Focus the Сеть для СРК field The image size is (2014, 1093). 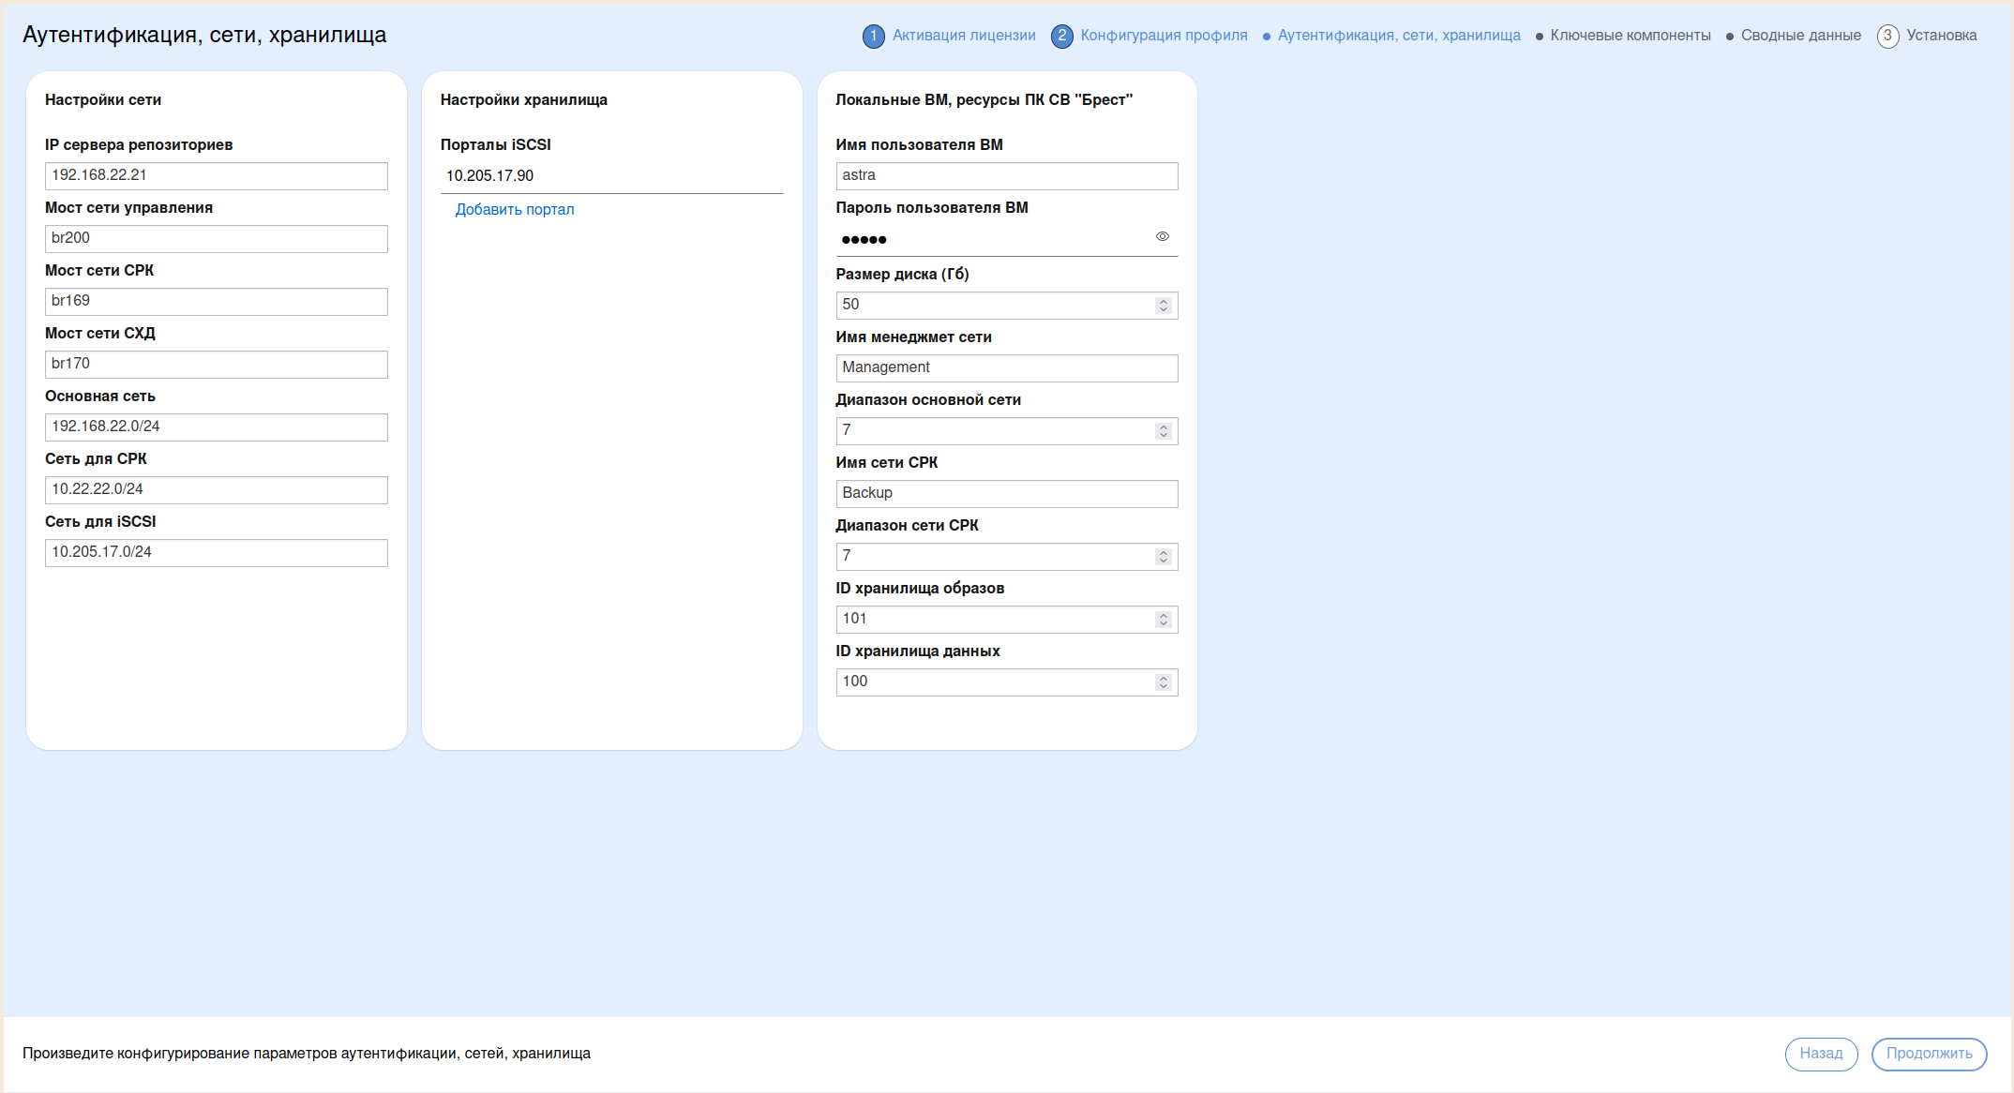(x=217, y=489)
